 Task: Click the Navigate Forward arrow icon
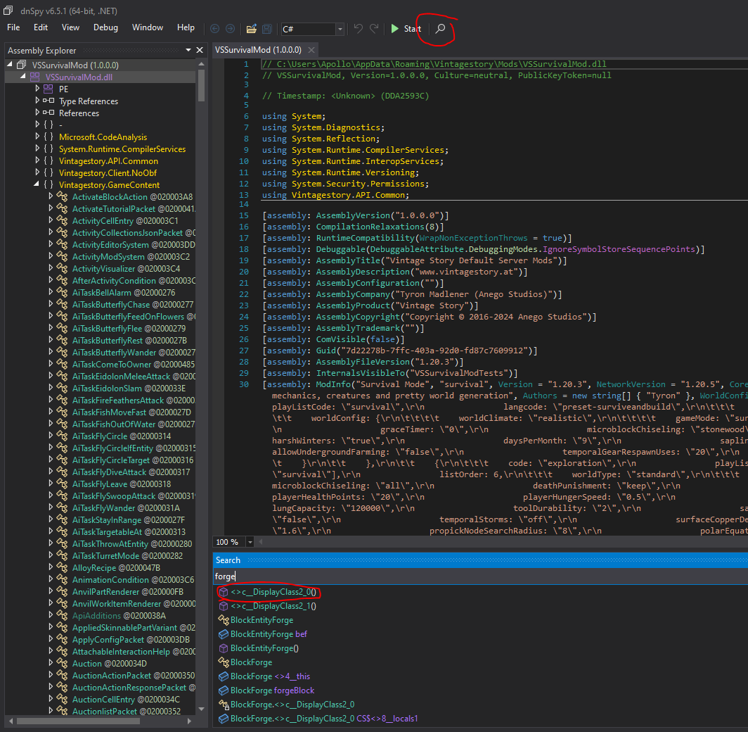230,29
